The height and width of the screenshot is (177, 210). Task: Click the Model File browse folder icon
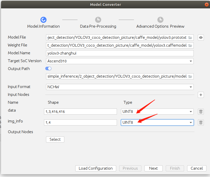(x=190, y=38)
